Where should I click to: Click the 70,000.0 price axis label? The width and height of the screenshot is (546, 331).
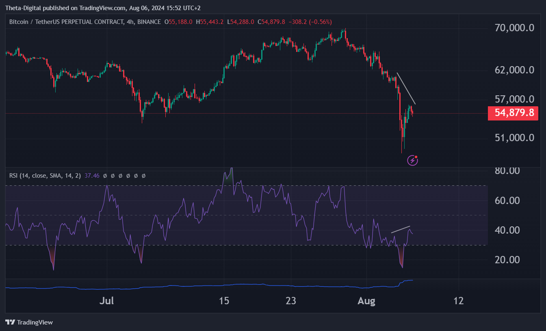pyautogui.click(x=514, y=28)
